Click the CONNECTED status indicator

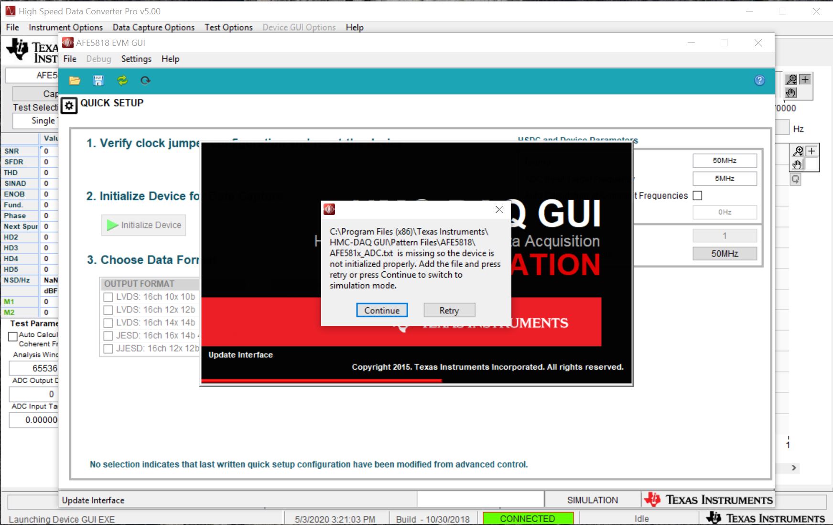tap(528, 519)
